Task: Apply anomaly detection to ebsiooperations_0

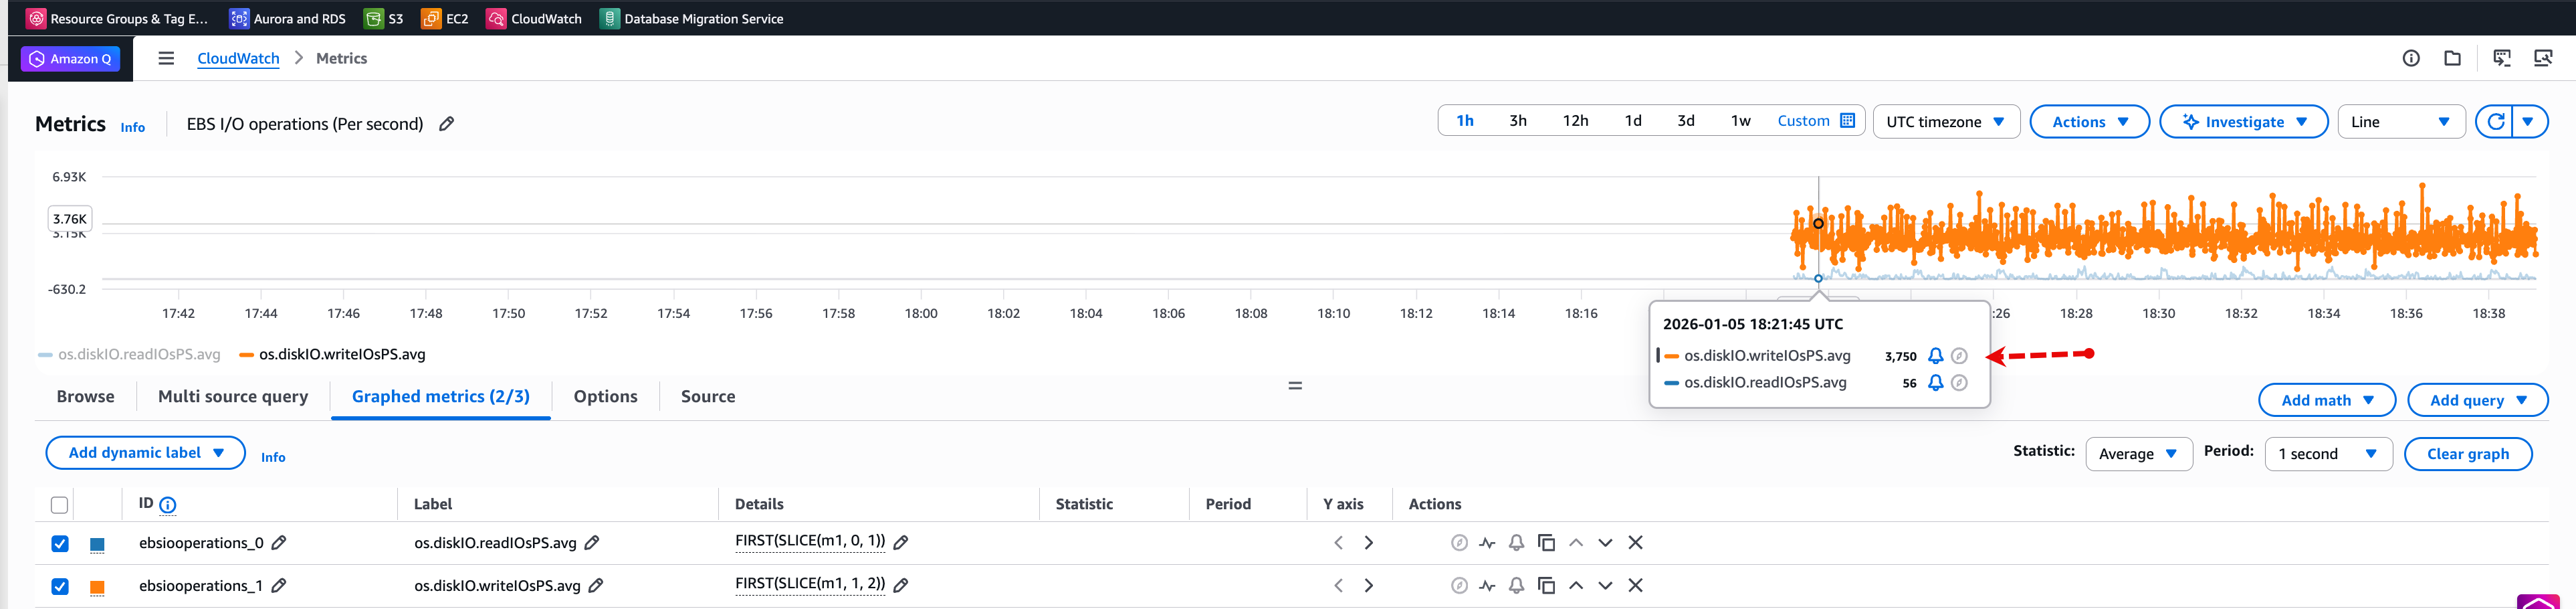Action: [1488, 543]
